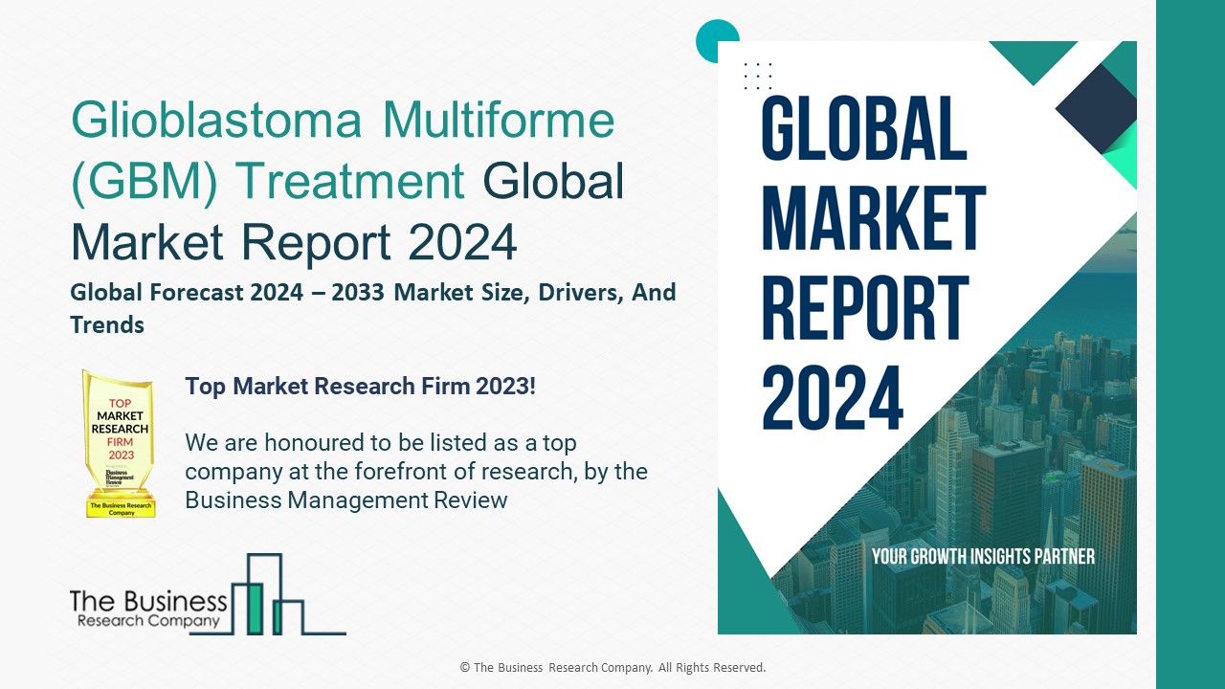Click the copyright footer text

click(x=612, y=667)
